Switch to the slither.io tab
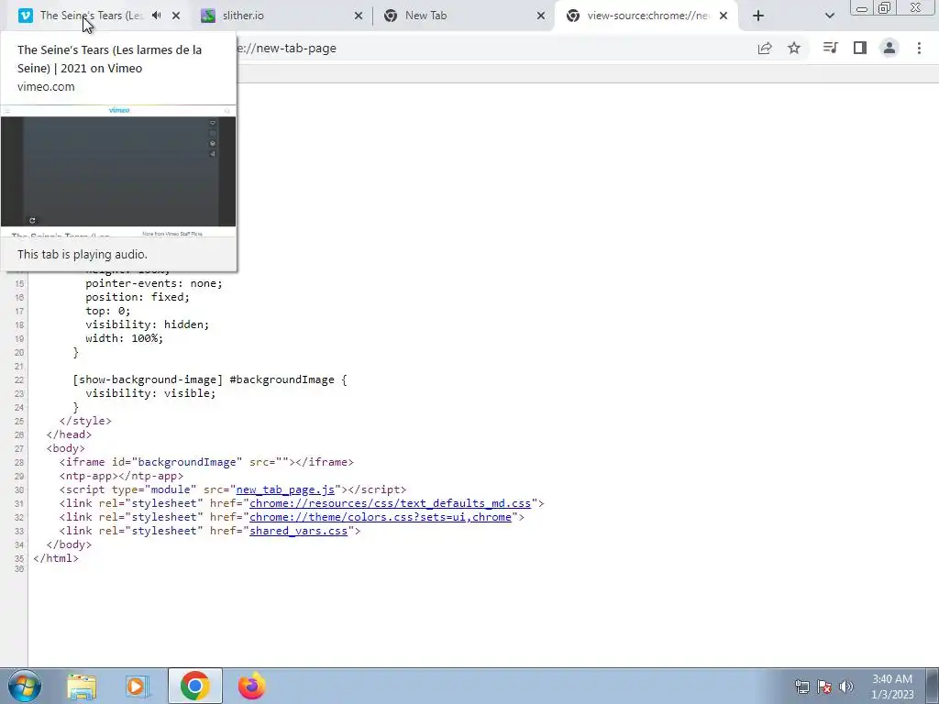The height and width of the screenshot is (704, 939). [x=282, y=16]
